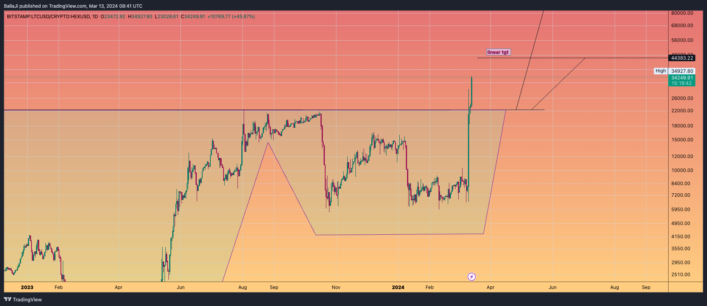Screen dimensions: 707x306
Task: Click the countdown timer 15:18:42
Action: pos(682,83)
